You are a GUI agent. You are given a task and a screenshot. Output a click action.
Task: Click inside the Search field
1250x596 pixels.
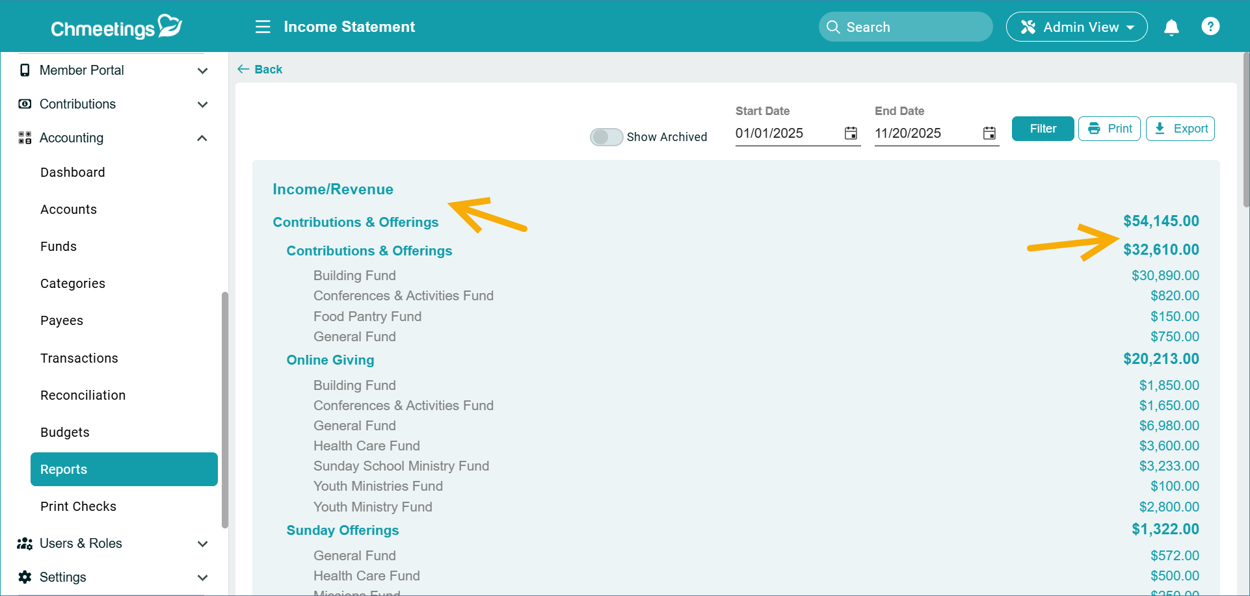[x=904, y=27]
